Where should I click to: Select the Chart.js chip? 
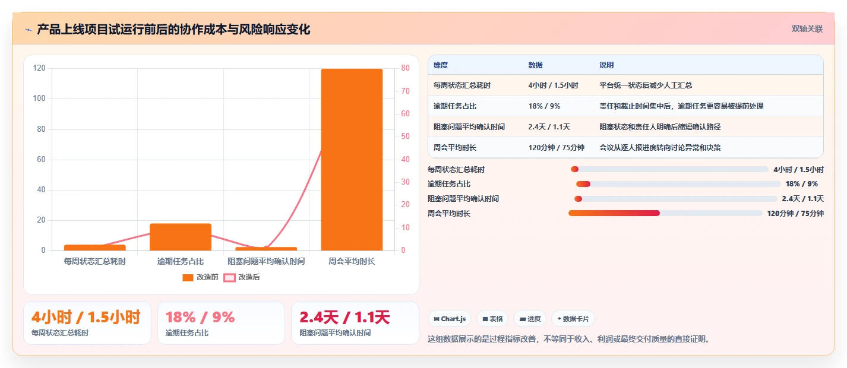[450, 319]
